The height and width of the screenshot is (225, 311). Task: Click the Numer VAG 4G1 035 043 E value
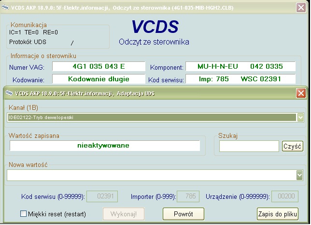99,66
